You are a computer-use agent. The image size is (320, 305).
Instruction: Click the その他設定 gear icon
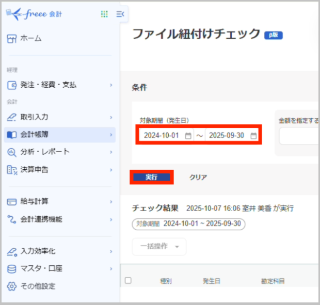pos(12,286)
